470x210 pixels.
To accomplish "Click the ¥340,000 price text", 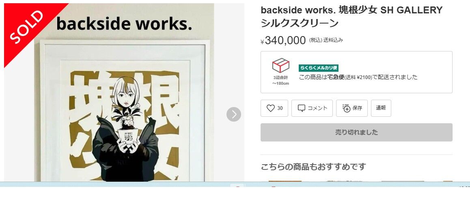I will 283,40.
